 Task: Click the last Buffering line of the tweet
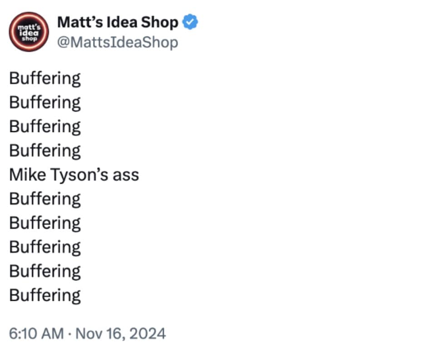click(45, 295)
